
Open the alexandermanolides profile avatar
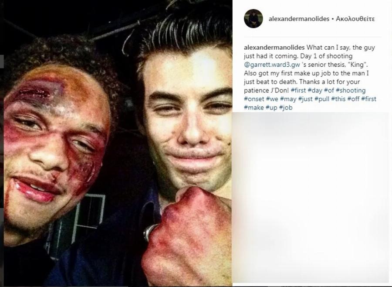(x=253, y=18)
